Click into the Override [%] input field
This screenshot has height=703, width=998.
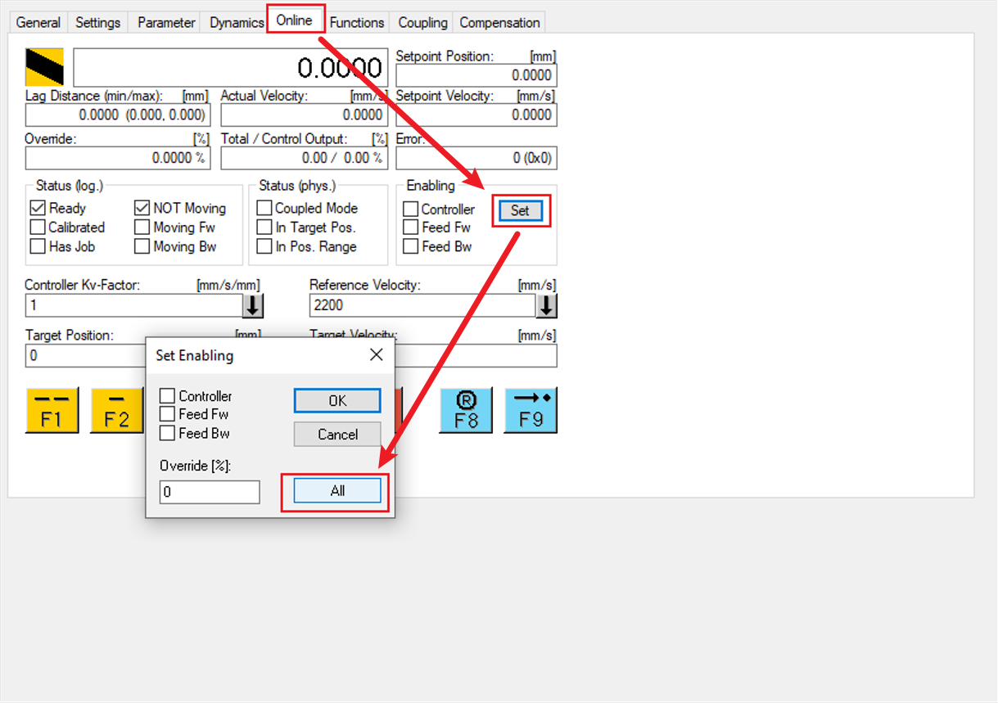tap(210, 493)
